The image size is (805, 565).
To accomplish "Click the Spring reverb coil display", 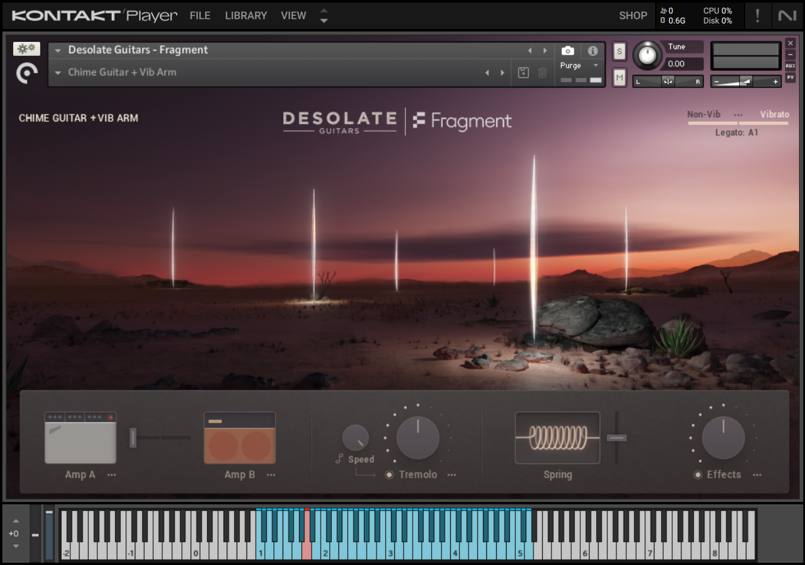I will 557,438.
